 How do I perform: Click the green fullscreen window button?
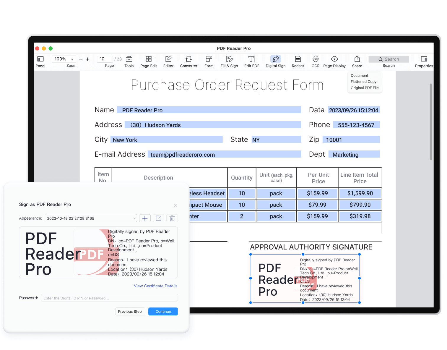click(51, 48)
